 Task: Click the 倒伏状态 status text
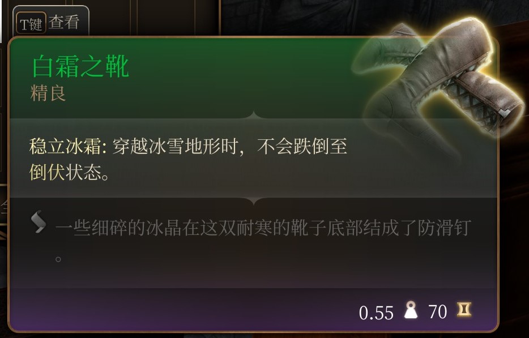click(65, 172)
